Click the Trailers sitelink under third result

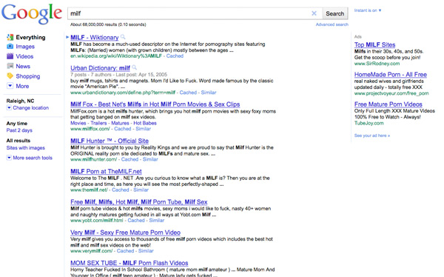[99, 123]
